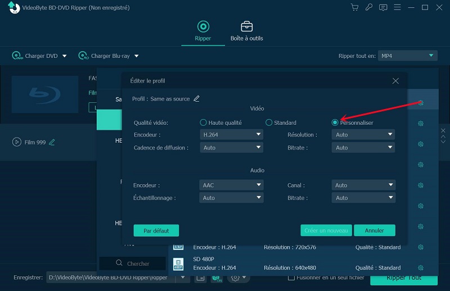
Task: Select Personnaliser radio button
Action: point(335,122)
